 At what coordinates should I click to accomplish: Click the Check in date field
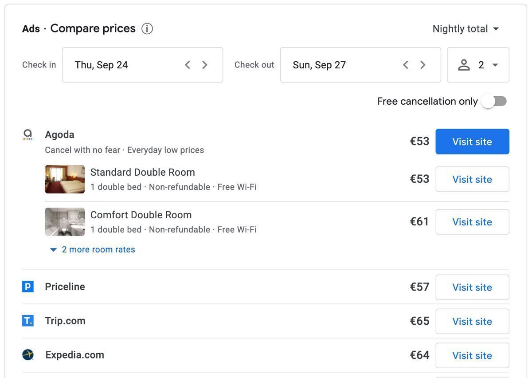coord(142,65)
